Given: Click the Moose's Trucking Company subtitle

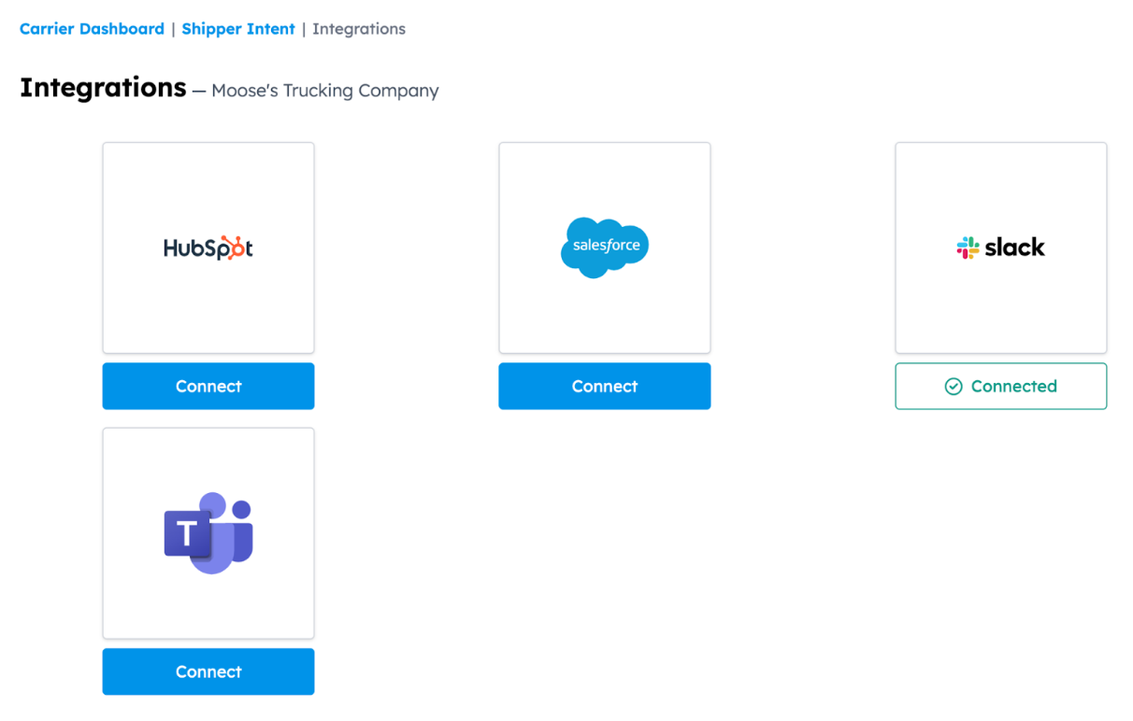Looking at the screenshot, I should (x=325, y=91).
